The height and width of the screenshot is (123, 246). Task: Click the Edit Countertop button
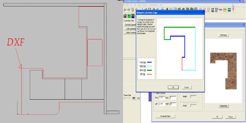pos(130,29)
